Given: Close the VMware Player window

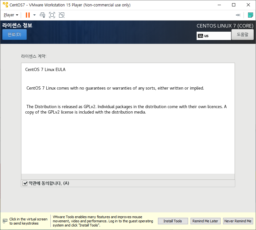Looking at the screenshot, I should tap(248, 5).
